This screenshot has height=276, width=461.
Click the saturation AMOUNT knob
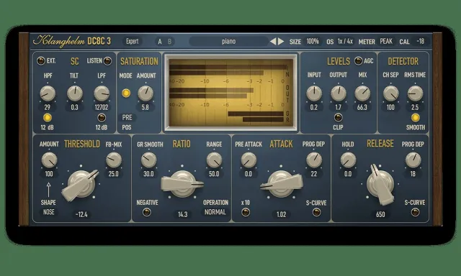(146, 93)
